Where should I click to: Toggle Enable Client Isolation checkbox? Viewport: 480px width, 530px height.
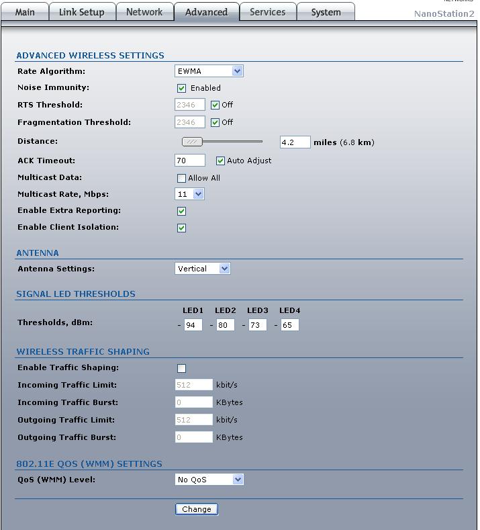[x=181, y=228]
